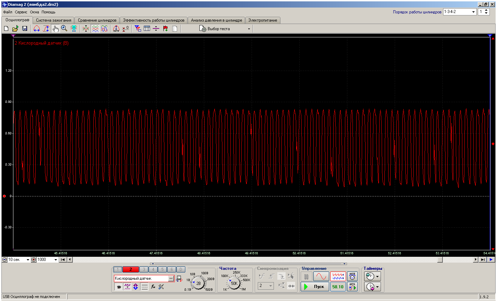497x301 pixels.
Task: Select channel 4 button
Action: point(153,269)
